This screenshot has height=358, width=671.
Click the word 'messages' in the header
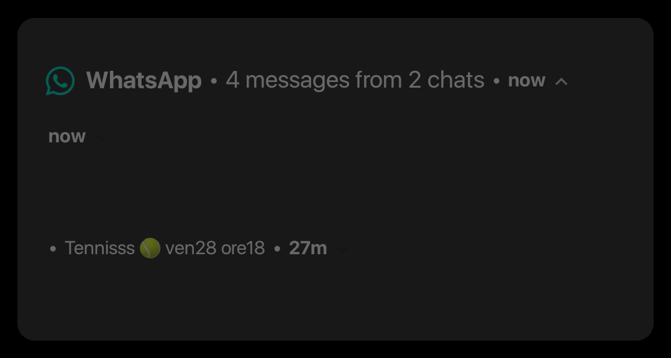pos(297,80)
